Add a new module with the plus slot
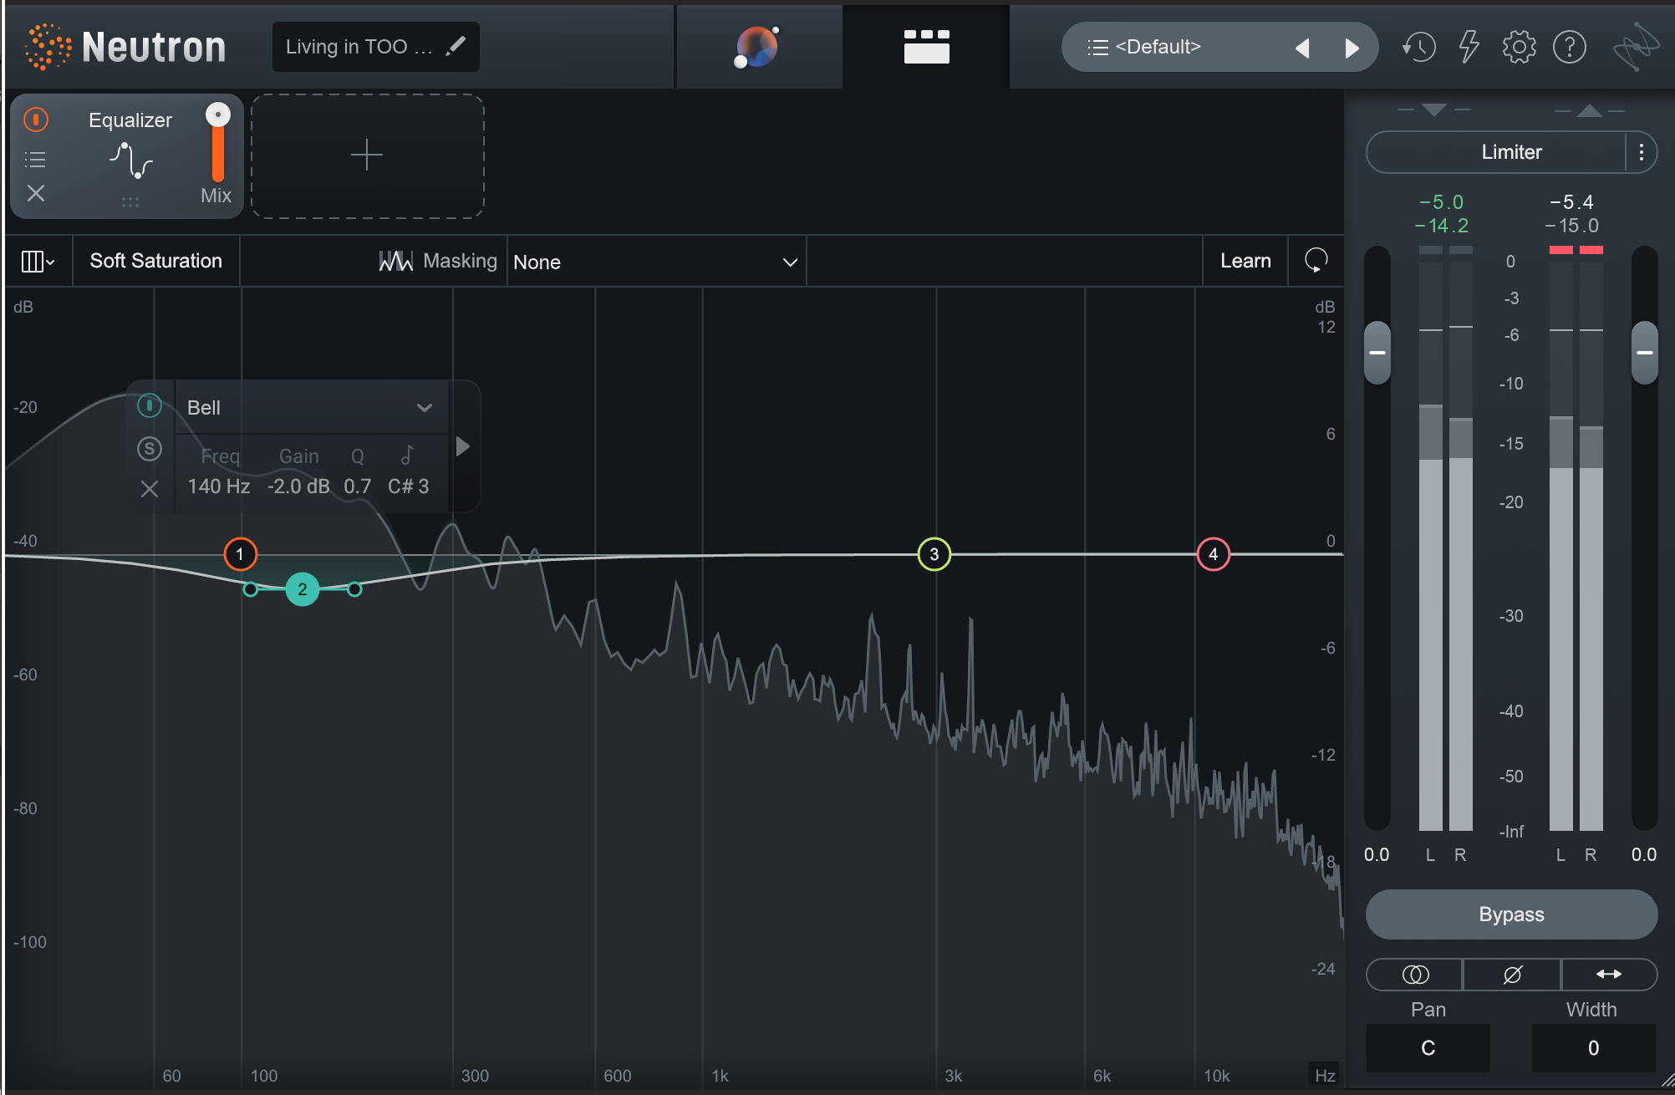This screenshot has height=1095, width=1675. (367, 155)
